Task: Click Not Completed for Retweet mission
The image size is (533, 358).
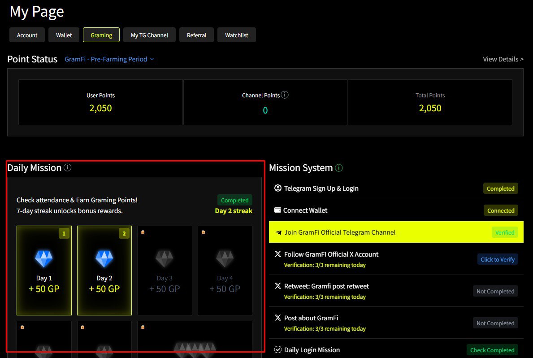Action: pyautogui.click(x=495, y=291)
